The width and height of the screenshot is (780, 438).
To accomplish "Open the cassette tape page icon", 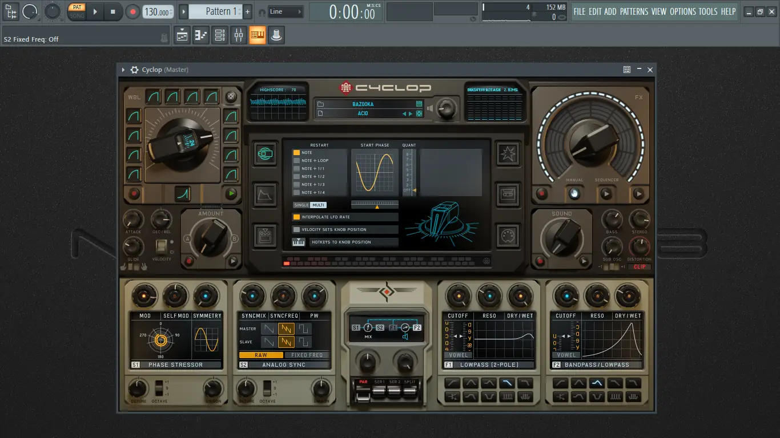I will click(507, 194).
